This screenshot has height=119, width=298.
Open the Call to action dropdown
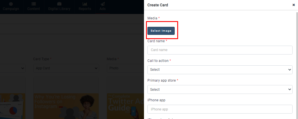220,70
